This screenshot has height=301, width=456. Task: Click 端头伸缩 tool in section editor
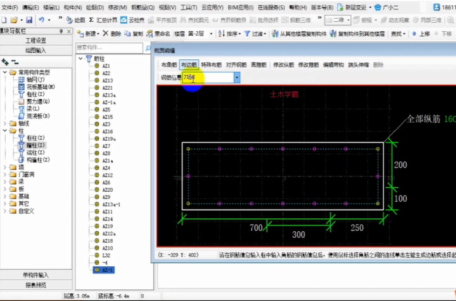(x=358, y=65)
